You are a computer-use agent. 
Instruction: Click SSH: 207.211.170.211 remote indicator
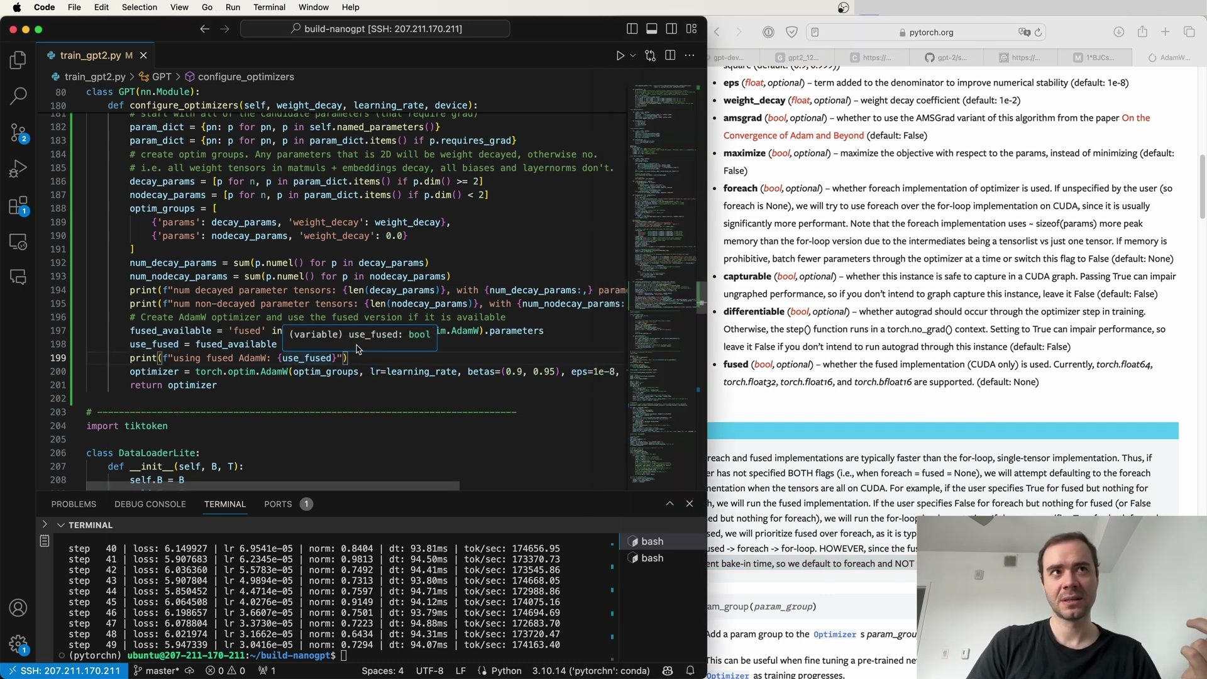coord(64,671)
